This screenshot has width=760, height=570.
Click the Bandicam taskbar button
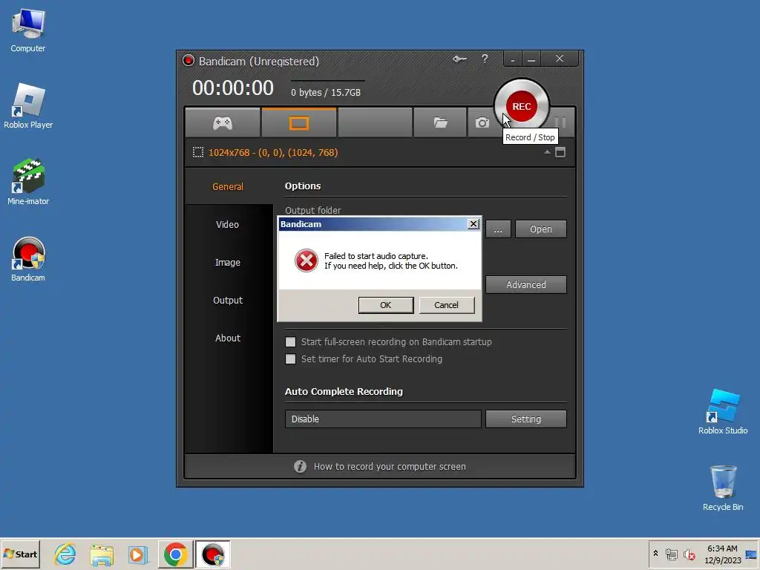point(212,554)
